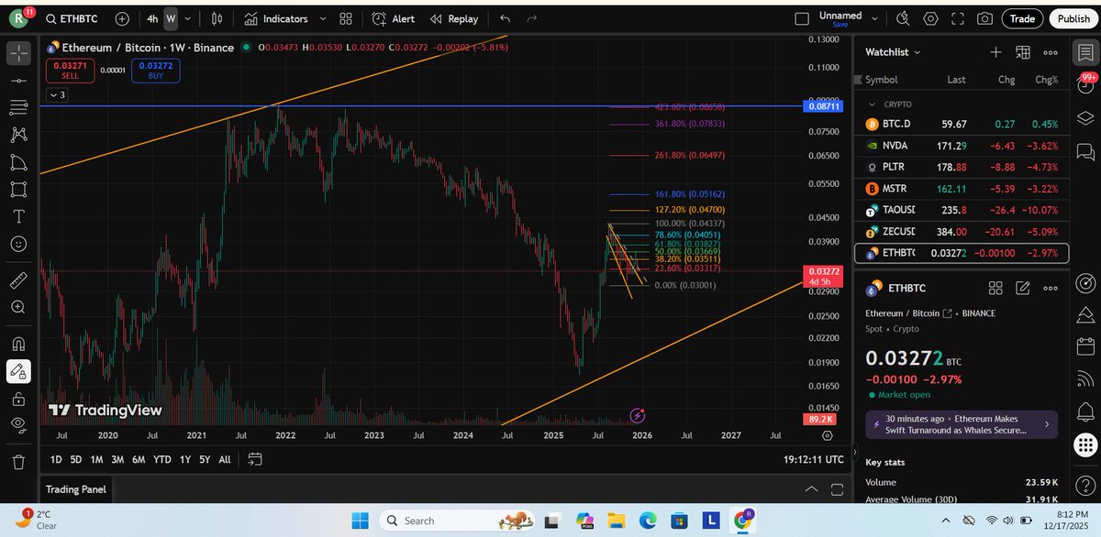Image resolution: width=1101 pixels, height=537 pixels.
Task: Open the Fibonacci tools in left toolbar
Action: 18,108
